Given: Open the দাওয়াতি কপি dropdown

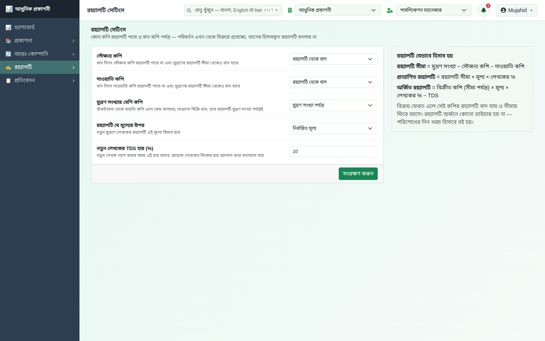Looking at the screenshot, I should point(333,82).
